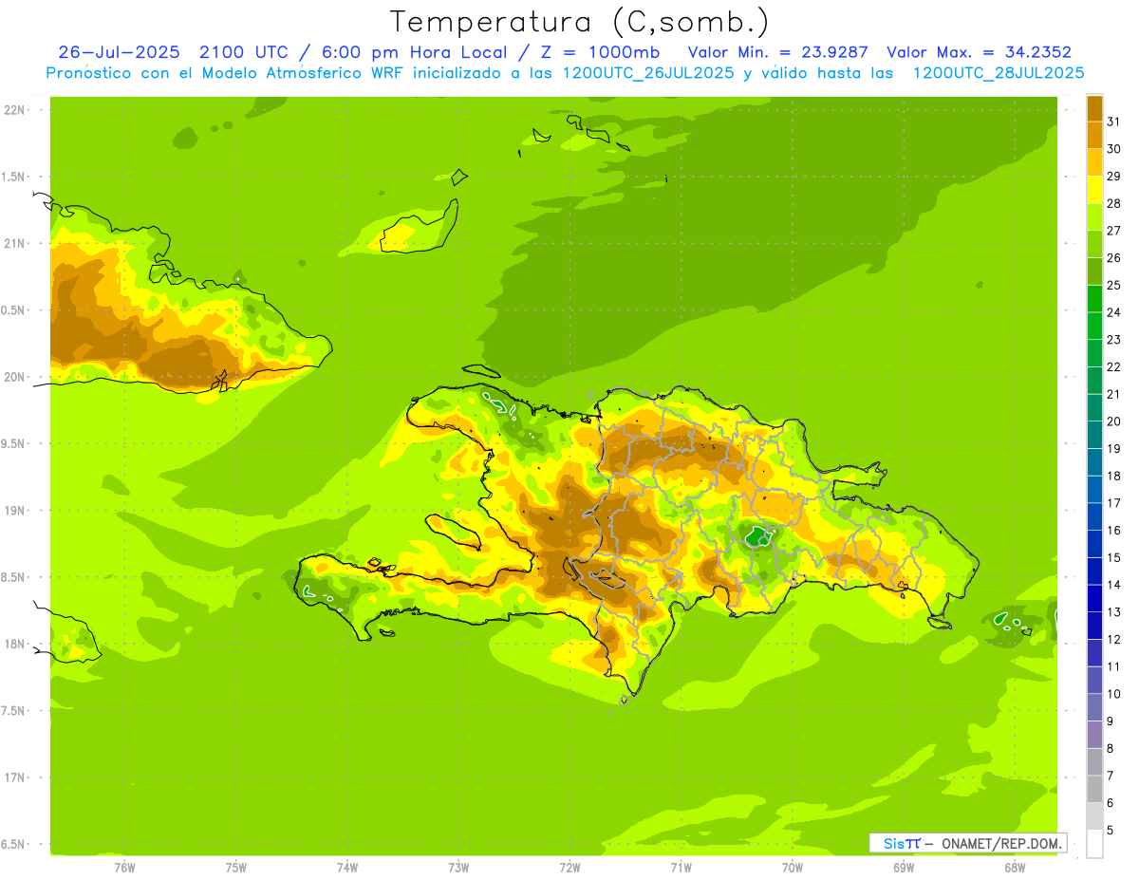
Task: Pick legend swatch between 28 and 27
Action: click(x=1094, y=217)
